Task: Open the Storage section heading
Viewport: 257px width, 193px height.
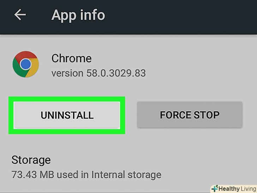Action: pyautogui.click(x=31, y=160)
